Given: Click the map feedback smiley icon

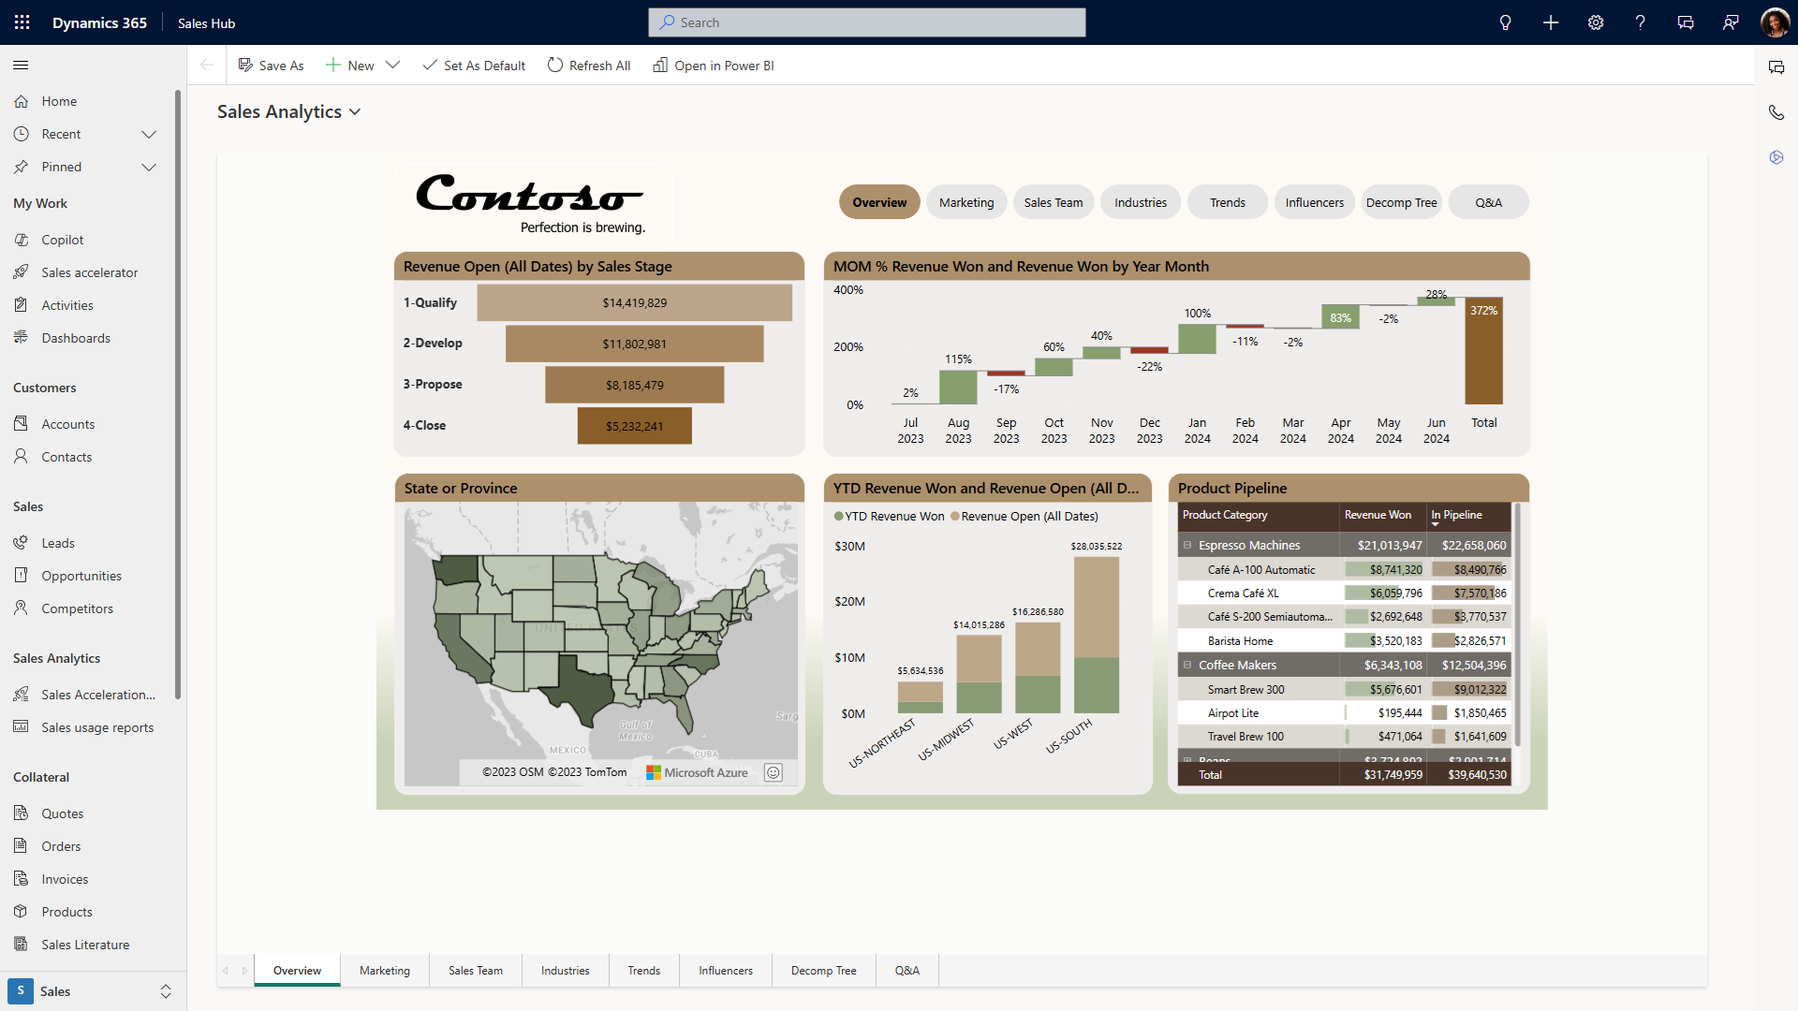Looking at the screenshot, I should (773, 772).
